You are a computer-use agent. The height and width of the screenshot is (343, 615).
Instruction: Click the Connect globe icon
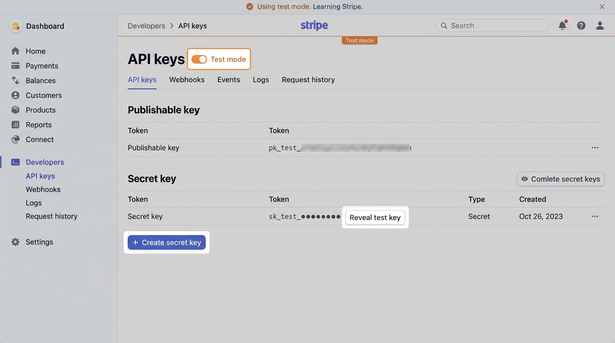pos(16,139)
